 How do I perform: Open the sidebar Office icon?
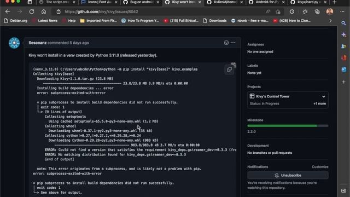pyautogui.click(x=344, y=58)
